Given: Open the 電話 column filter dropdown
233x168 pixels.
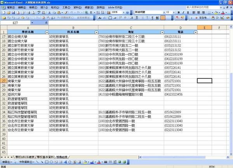Looking at the screenshot, I should coord(196,32).
